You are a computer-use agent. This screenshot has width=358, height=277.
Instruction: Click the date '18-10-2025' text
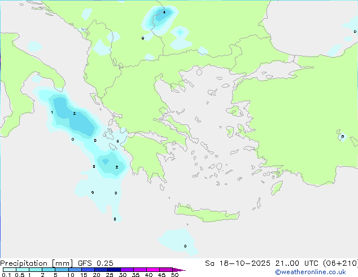pos(245,263)
